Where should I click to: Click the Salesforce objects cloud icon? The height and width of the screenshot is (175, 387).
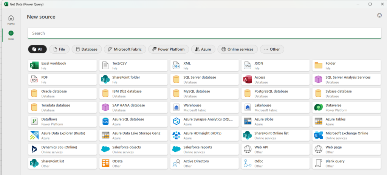coord(105,149)
